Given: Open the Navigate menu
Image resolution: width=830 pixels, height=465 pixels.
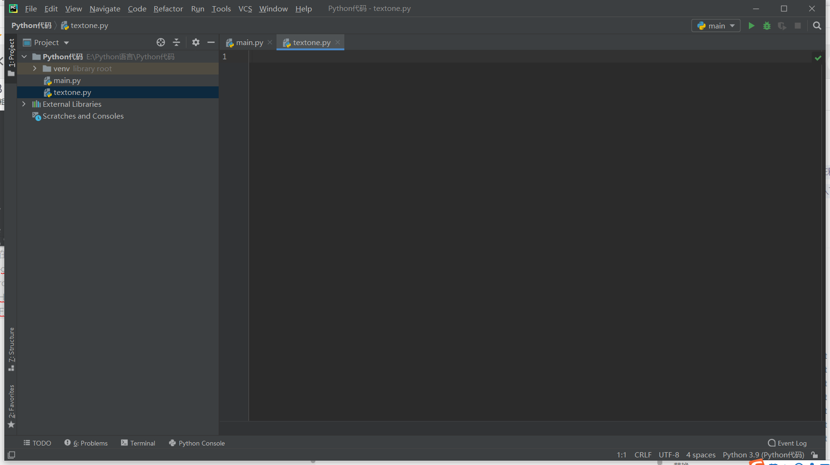Looking at the screenshot, I should click(105, 9).
